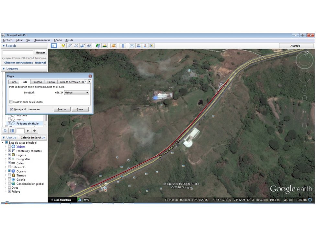View in Google Maps icon
Screen dimensions: 317x238
tap(152, 46)
